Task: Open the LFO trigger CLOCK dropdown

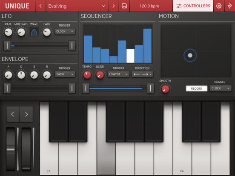Action: coord(65,31)
